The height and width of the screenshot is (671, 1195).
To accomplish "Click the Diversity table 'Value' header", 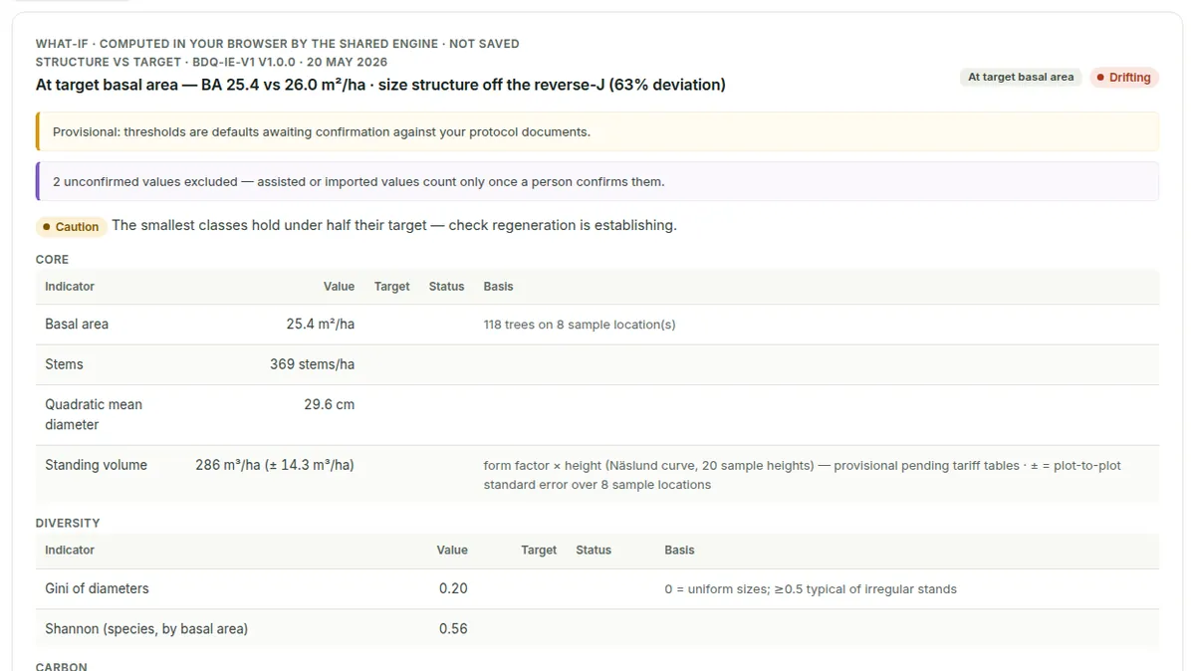I will [x=452, y=550].
